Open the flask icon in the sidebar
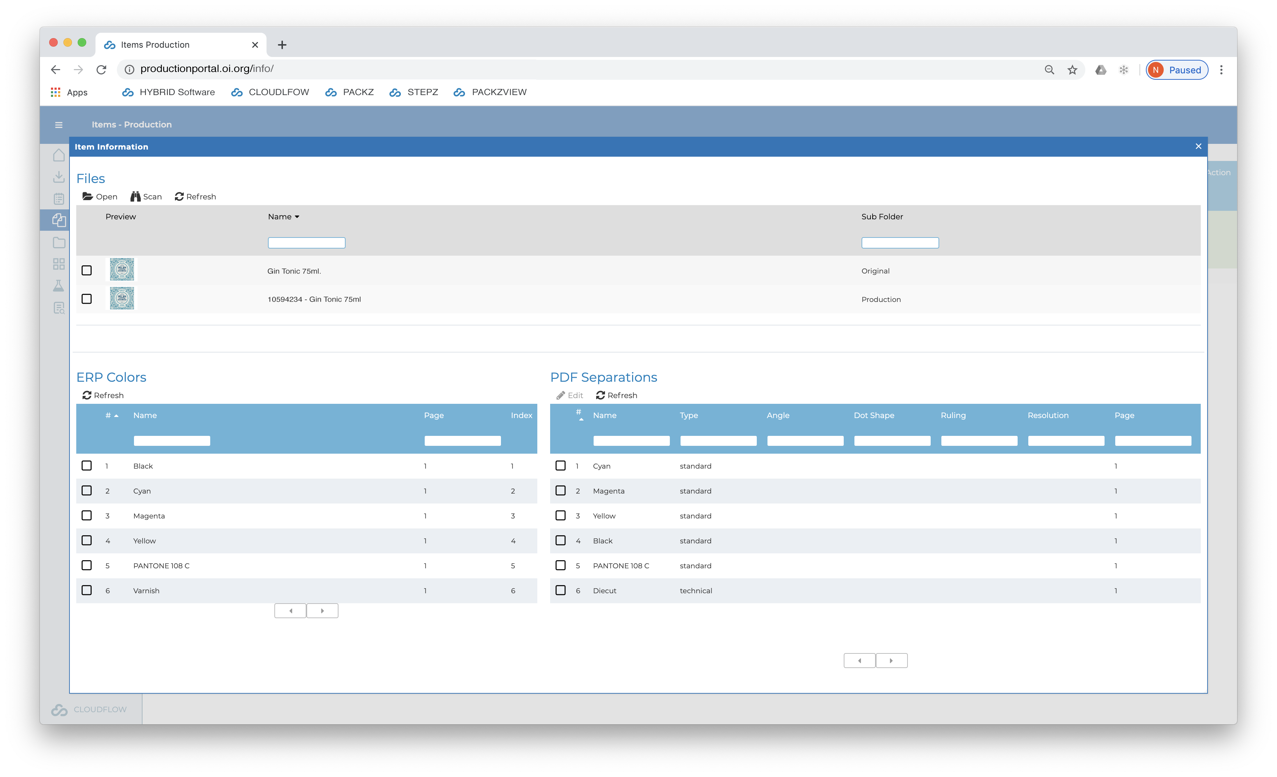 pyautogui.click(x=58, y=286)
